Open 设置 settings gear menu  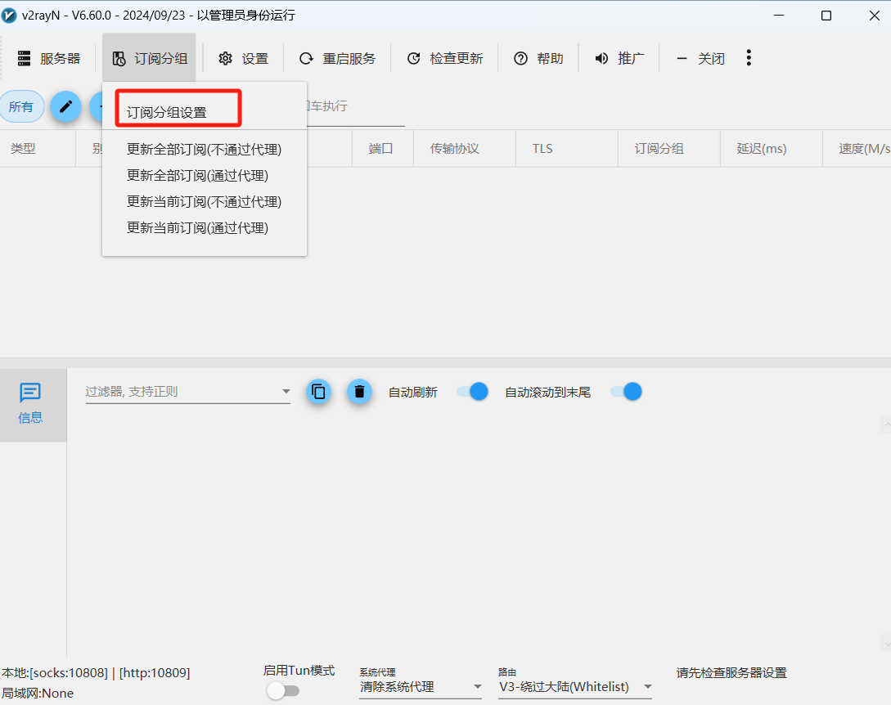click(x=243, y=58)
